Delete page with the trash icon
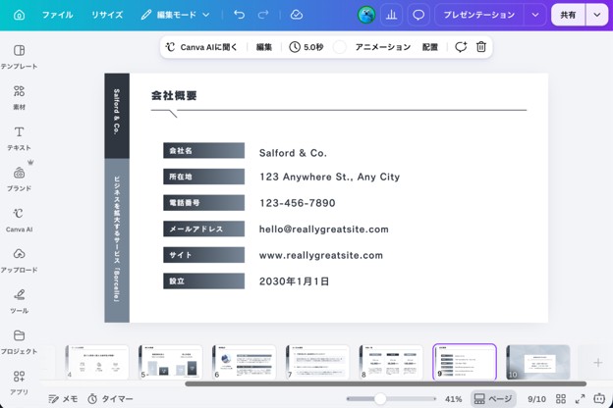The image size is (613, 408). (480, 47)
